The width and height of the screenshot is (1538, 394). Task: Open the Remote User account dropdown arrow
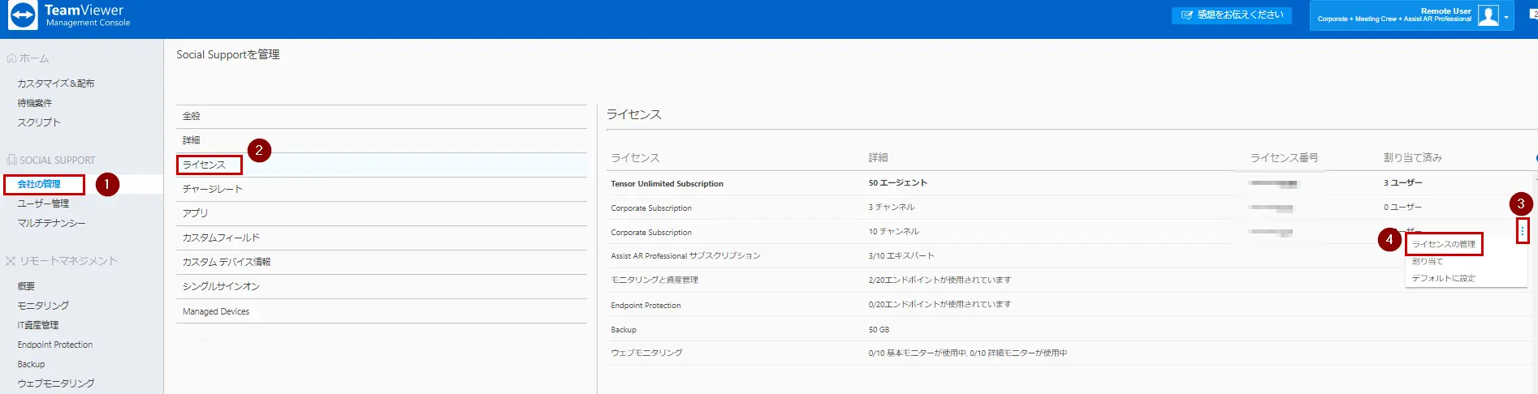(x=1506, y=17)
